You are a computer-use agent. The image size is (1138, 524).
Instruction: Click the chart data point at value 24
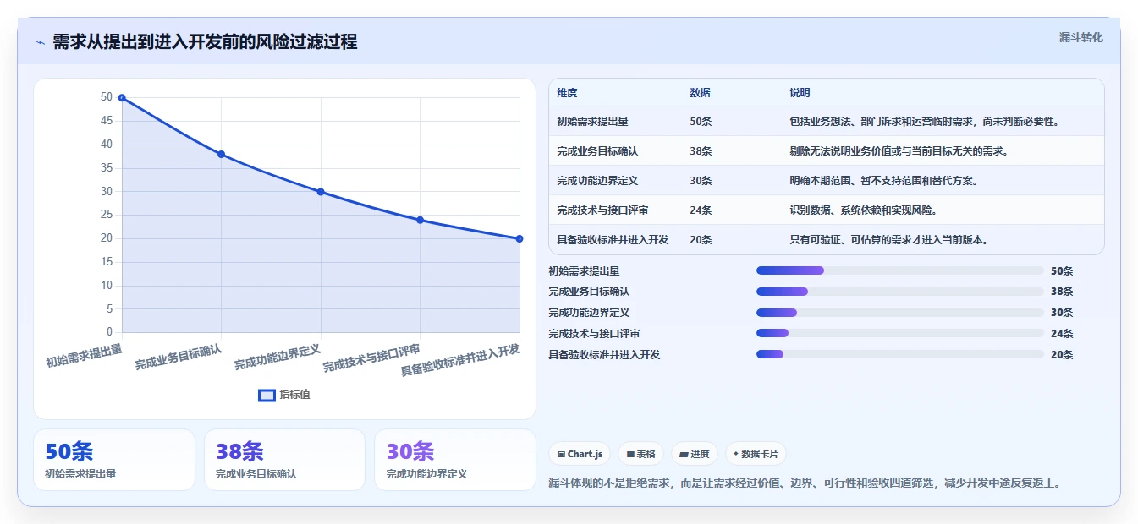(x=420, y=220)
